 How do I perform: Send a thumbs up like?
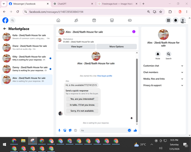click(x=135, y=130)
